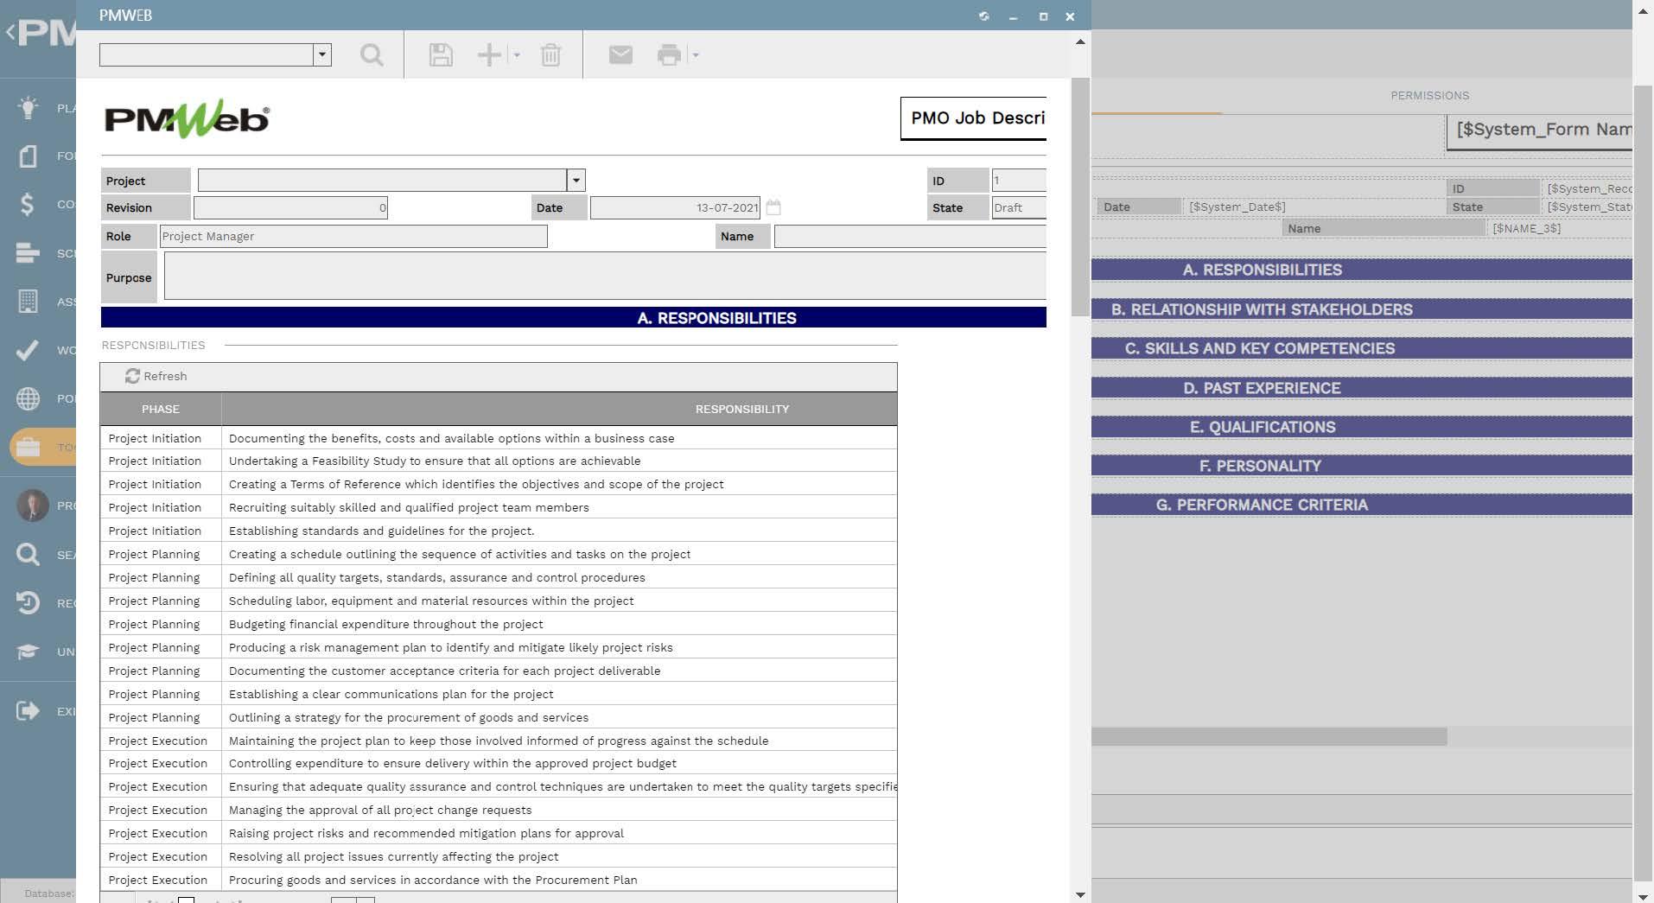Image resolution: width=1654 pixels, height=903 pixels.
Task: Click the delete trash can icon
Action: point(550,55)
